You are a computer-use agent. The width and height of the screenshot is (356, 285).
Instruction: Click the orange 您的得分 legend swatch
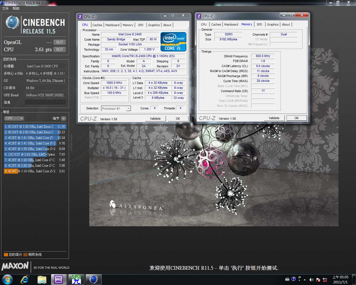(6, 254)
